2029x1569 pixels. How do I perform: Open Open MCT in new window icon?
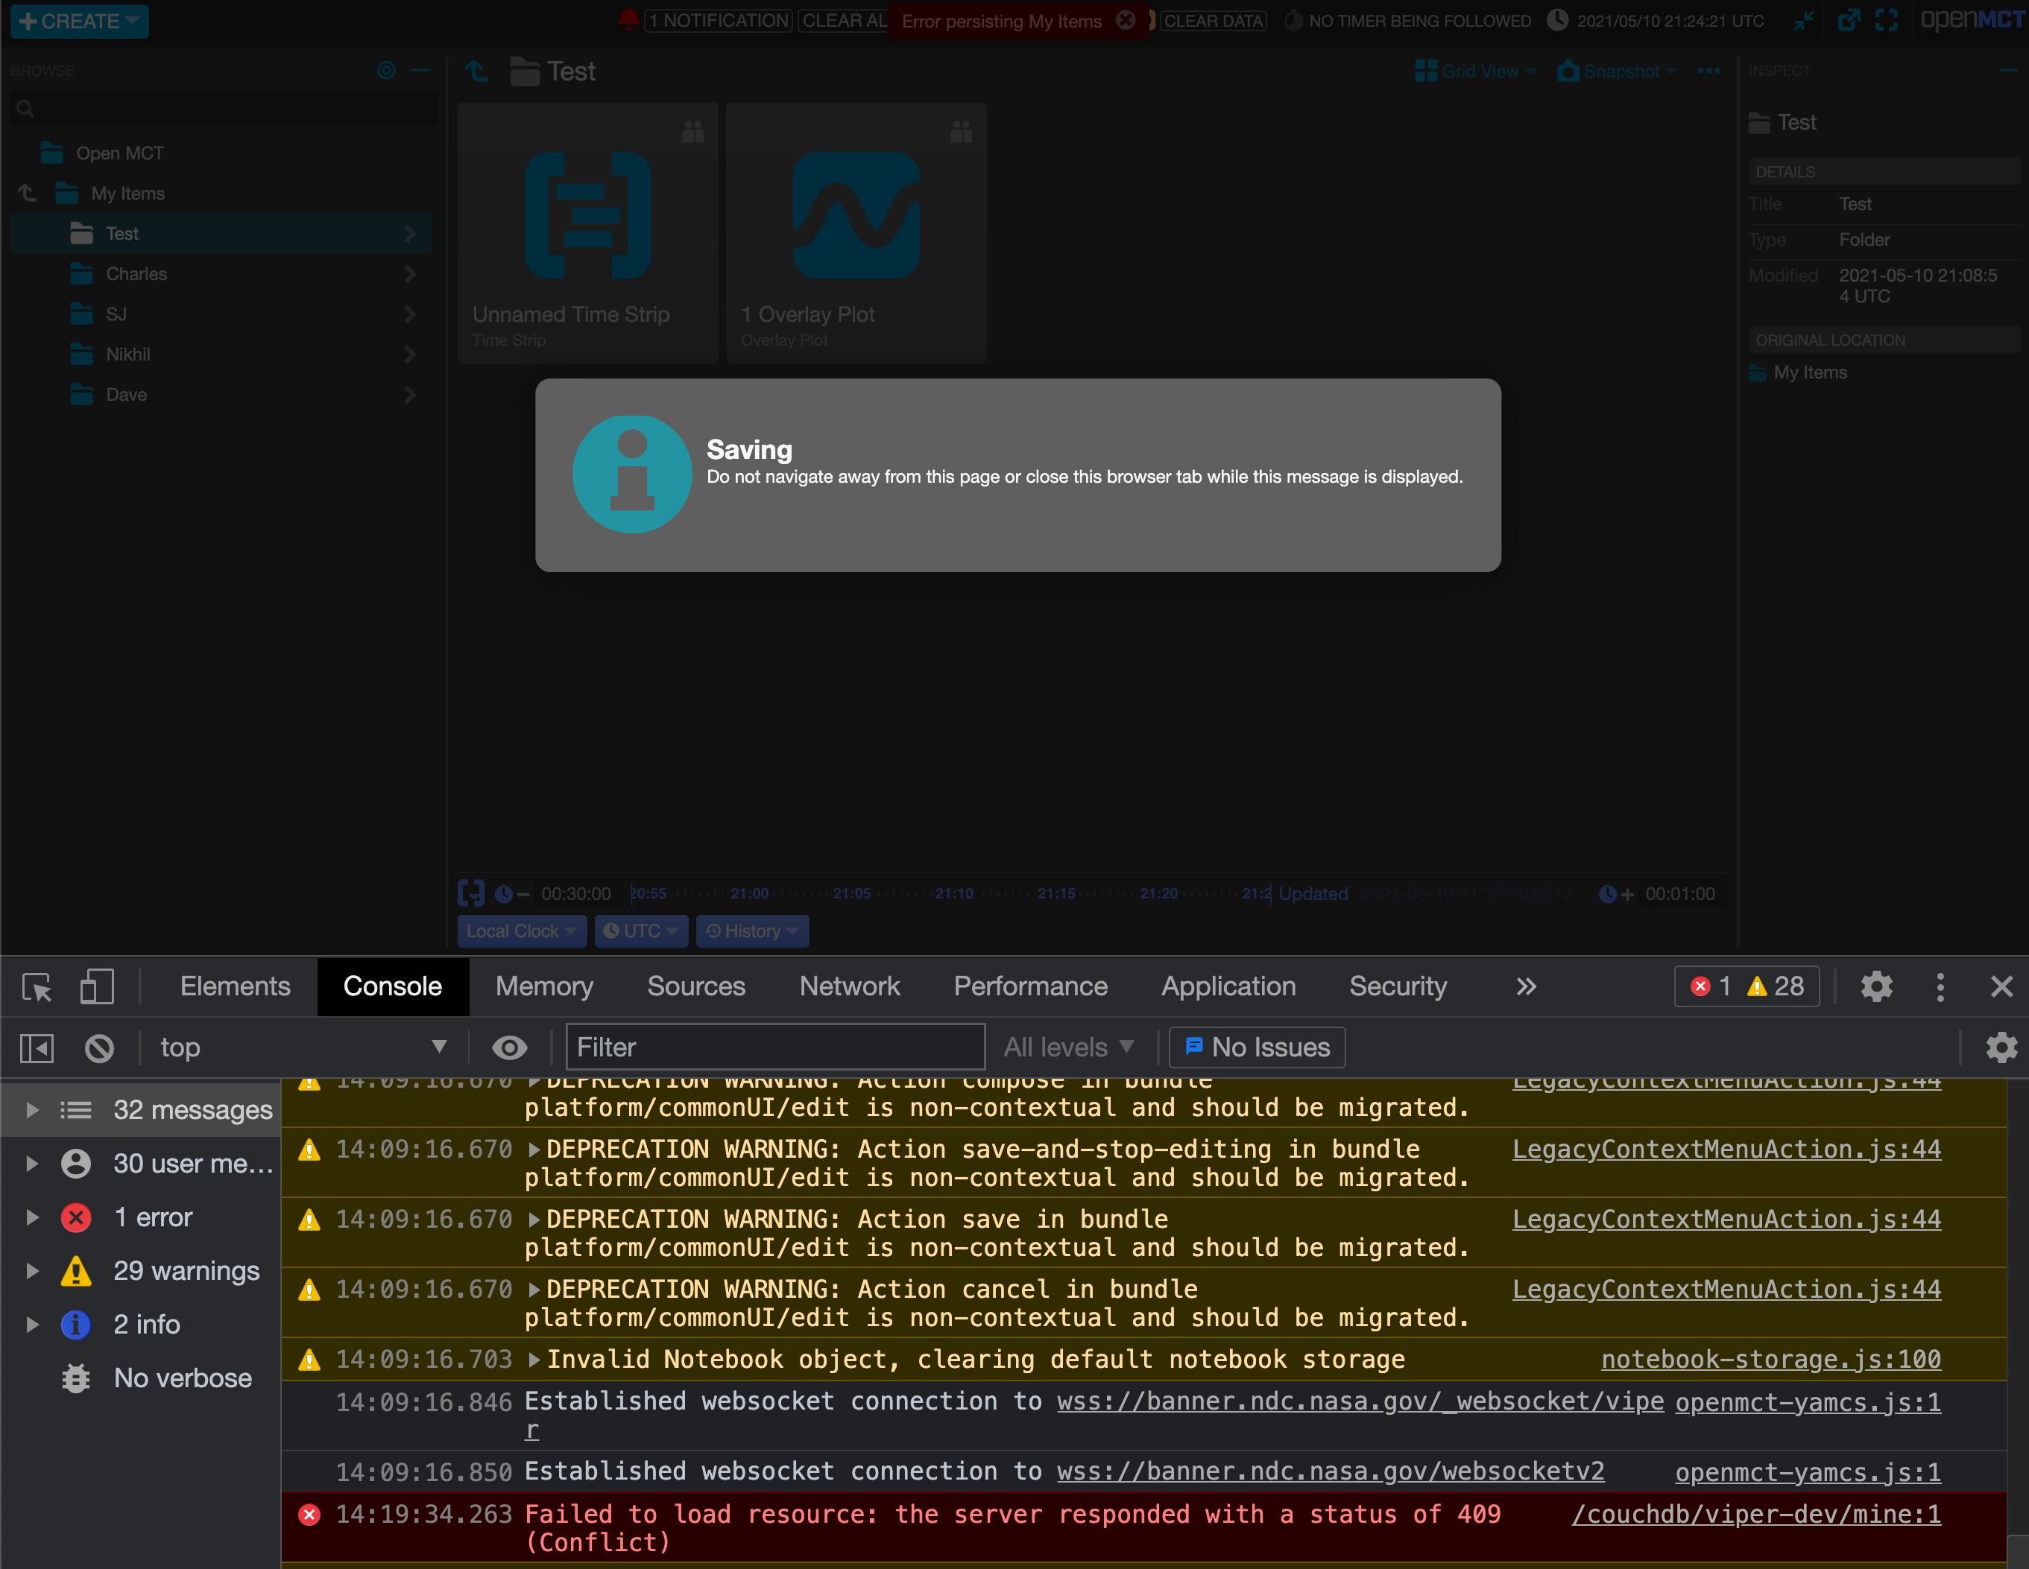click(1849, 20)
